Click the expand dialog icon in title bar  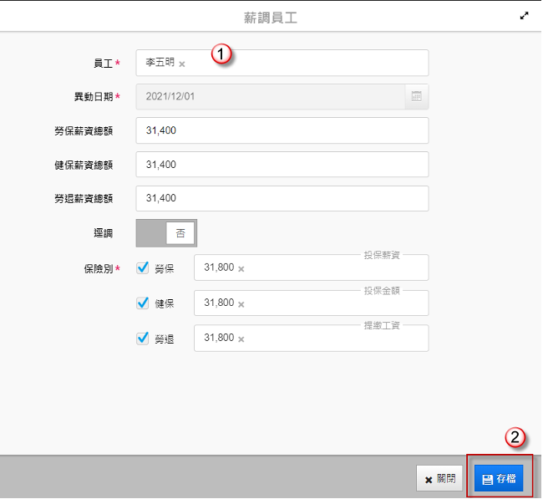(525, 15)
